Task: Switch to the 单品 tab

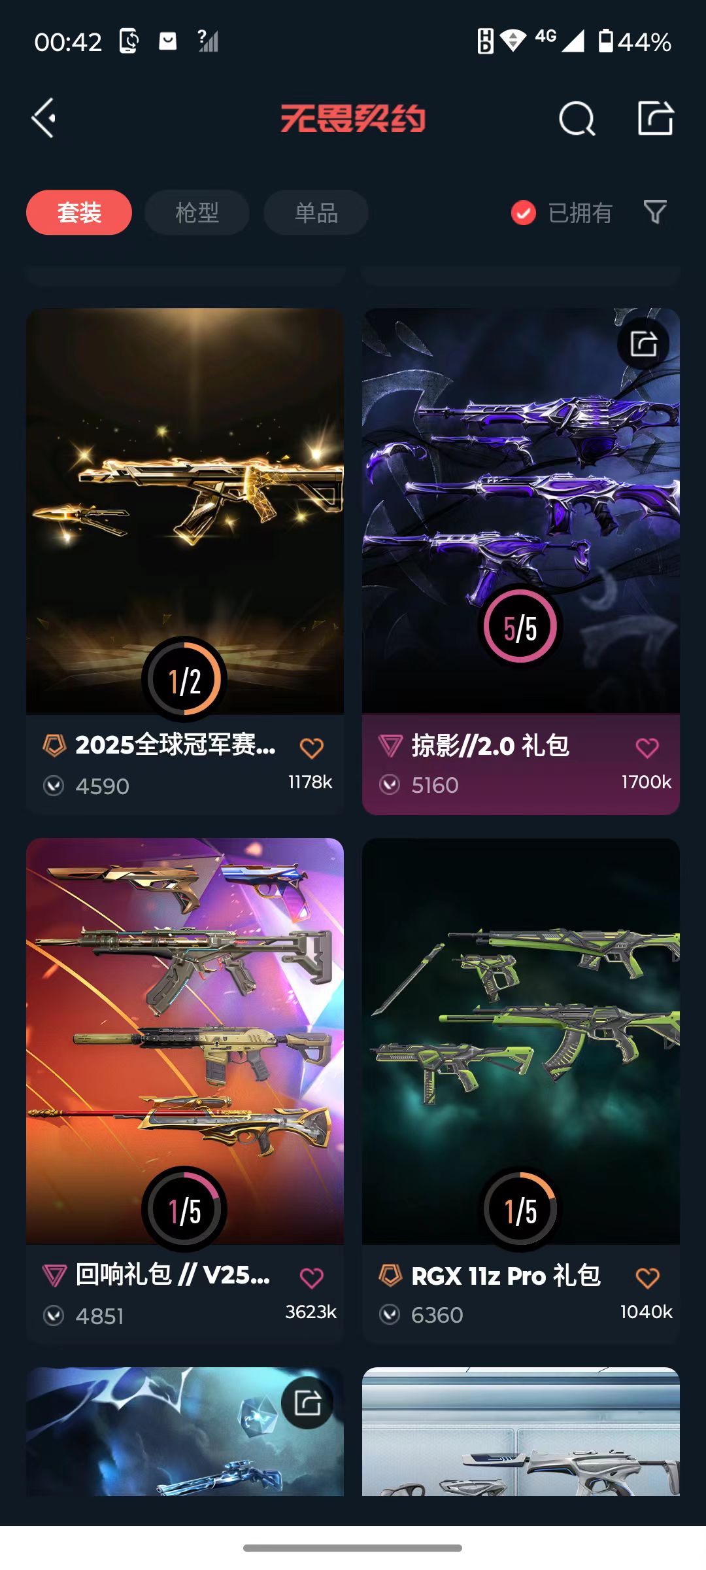Action: click(x=316, y=213)
